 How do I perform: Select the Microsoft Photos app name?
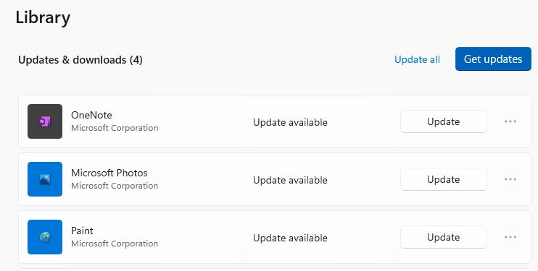(x=109, y=173)
